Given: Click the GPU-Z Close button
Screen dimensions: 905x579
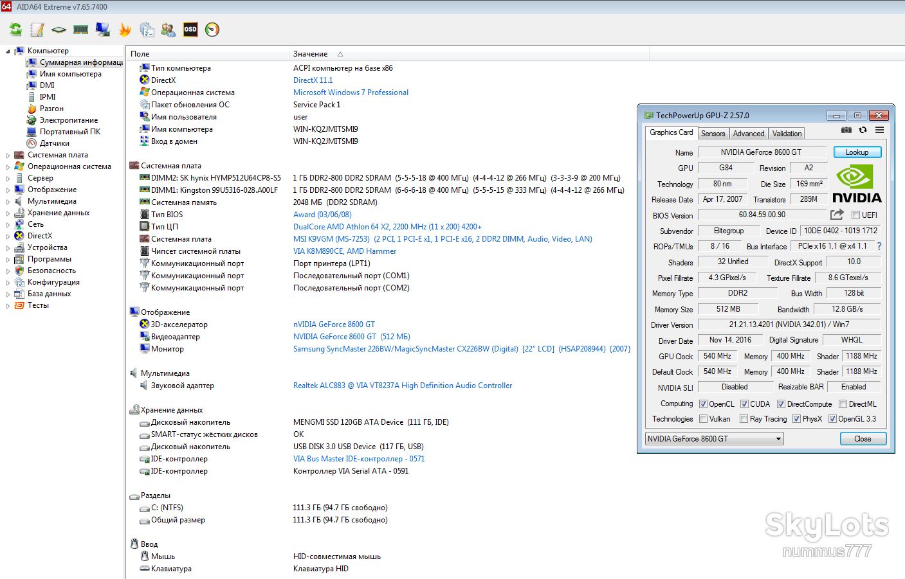Looking at the screenshot, I should coord(863,439).
